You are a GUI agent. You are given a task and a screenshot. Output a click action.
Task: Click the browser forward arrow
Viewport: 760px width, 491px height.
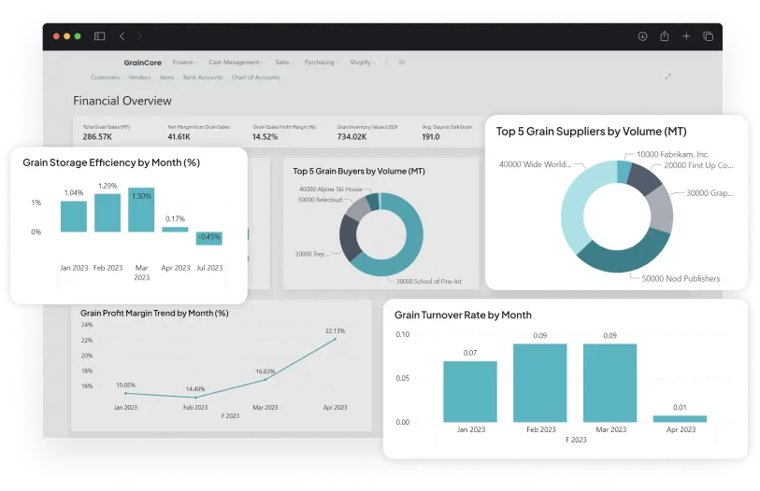[x=140, y=36]
